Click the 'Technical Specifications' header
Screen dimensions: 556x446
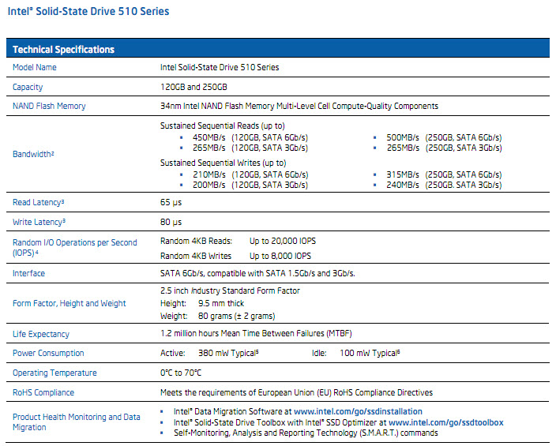[63, 49]
